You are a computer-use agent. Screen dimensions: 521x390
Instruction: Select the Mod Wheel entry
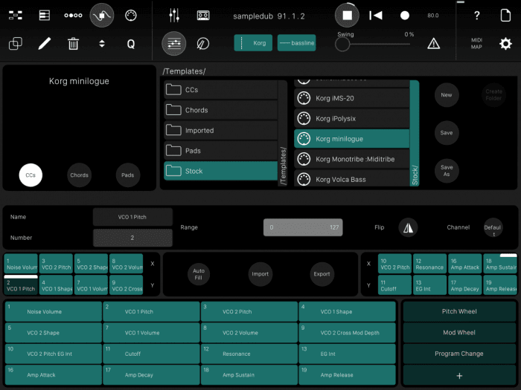[x=459, y=332]
